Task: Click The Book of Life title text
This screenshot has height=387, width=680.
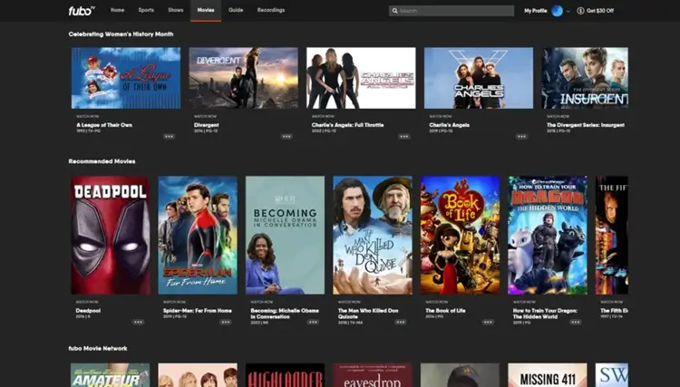Action: pos(445,310)
